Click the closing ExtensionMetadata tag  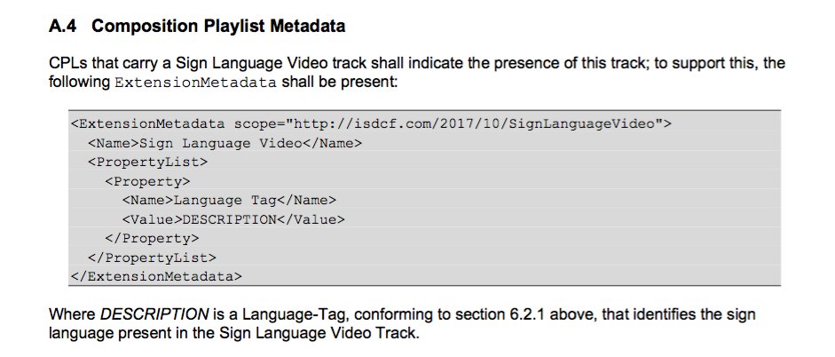pos(156,277)
